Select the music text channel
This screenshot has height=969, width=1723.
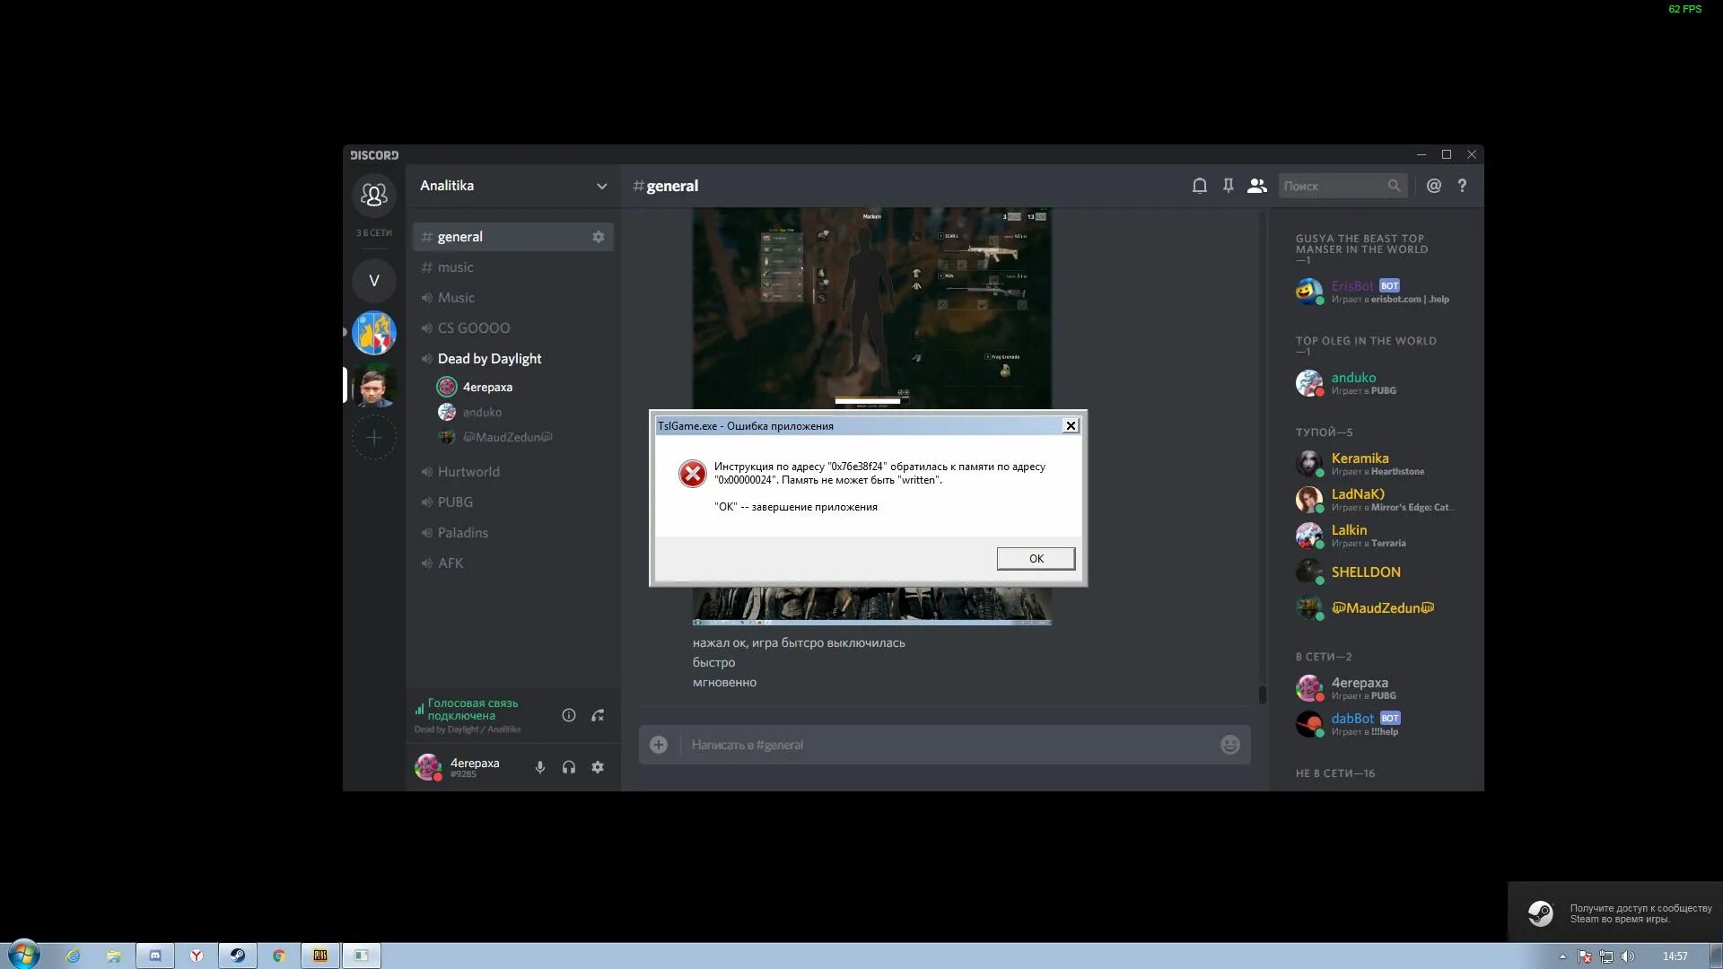(x=456, y=267)
